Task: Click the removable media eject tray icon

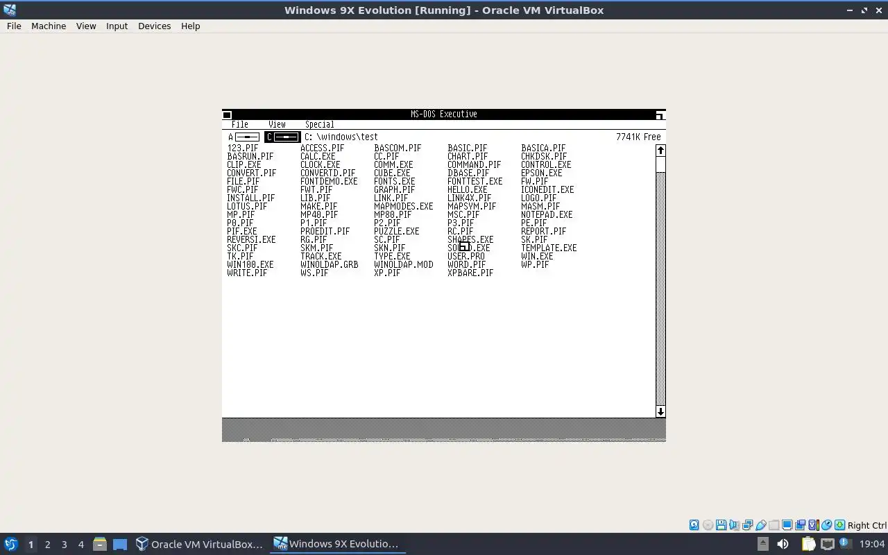Action: (x=763, y=544)
